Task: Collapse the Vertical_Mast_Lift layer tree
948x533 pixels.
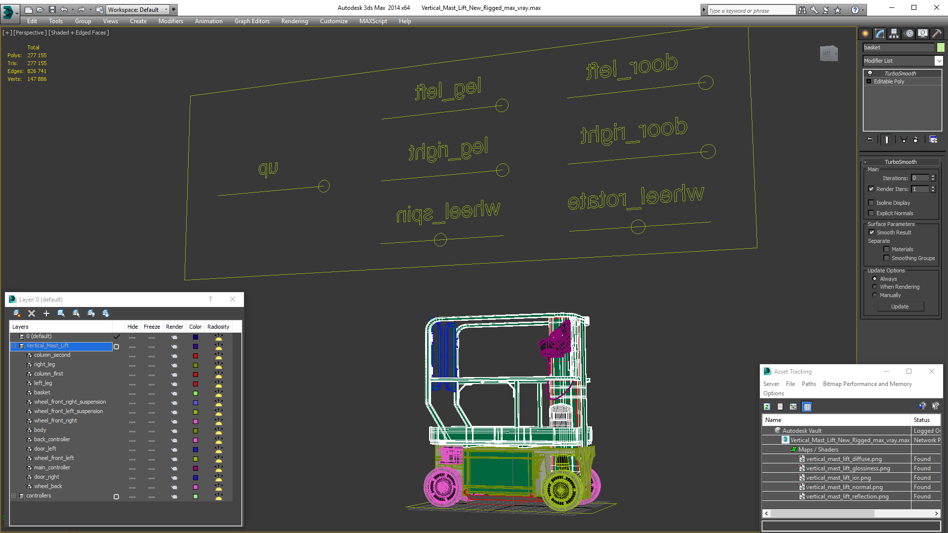Action: pyautogui.click(x=14, y=346)
